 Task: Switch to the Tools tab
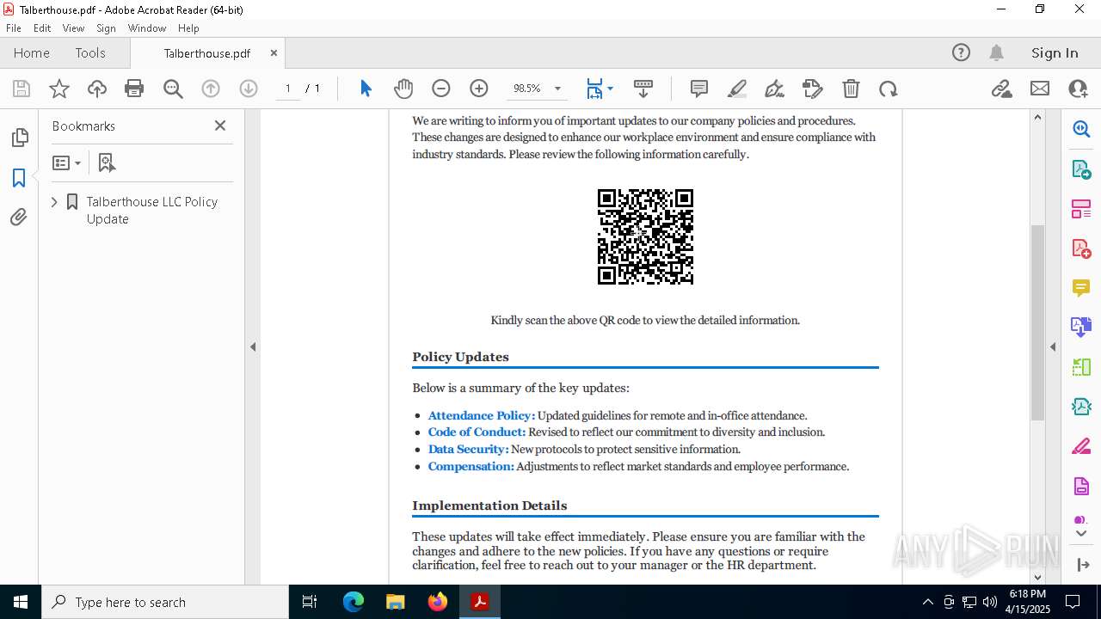90,52
